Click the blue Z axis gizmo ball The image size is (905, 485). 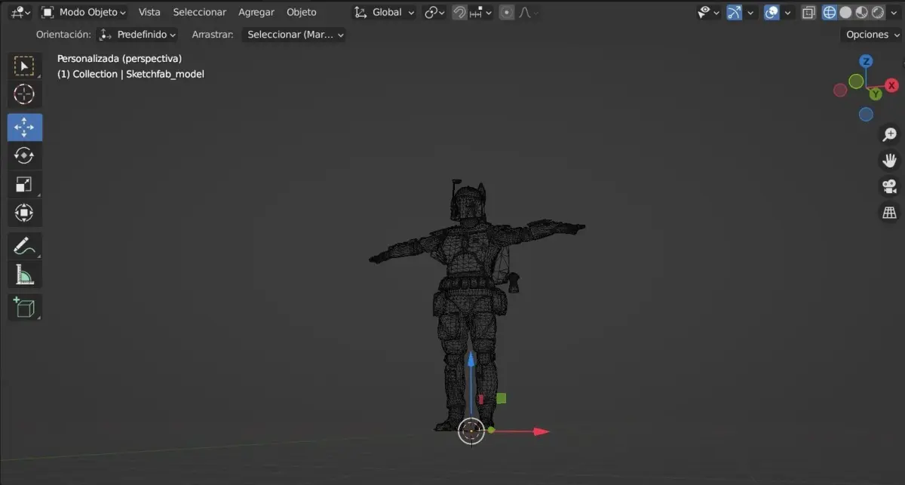[x=867, y=61]
